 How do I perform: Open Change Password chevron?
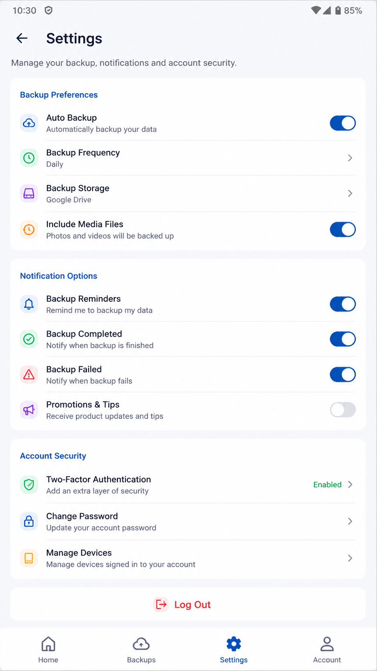350,521
